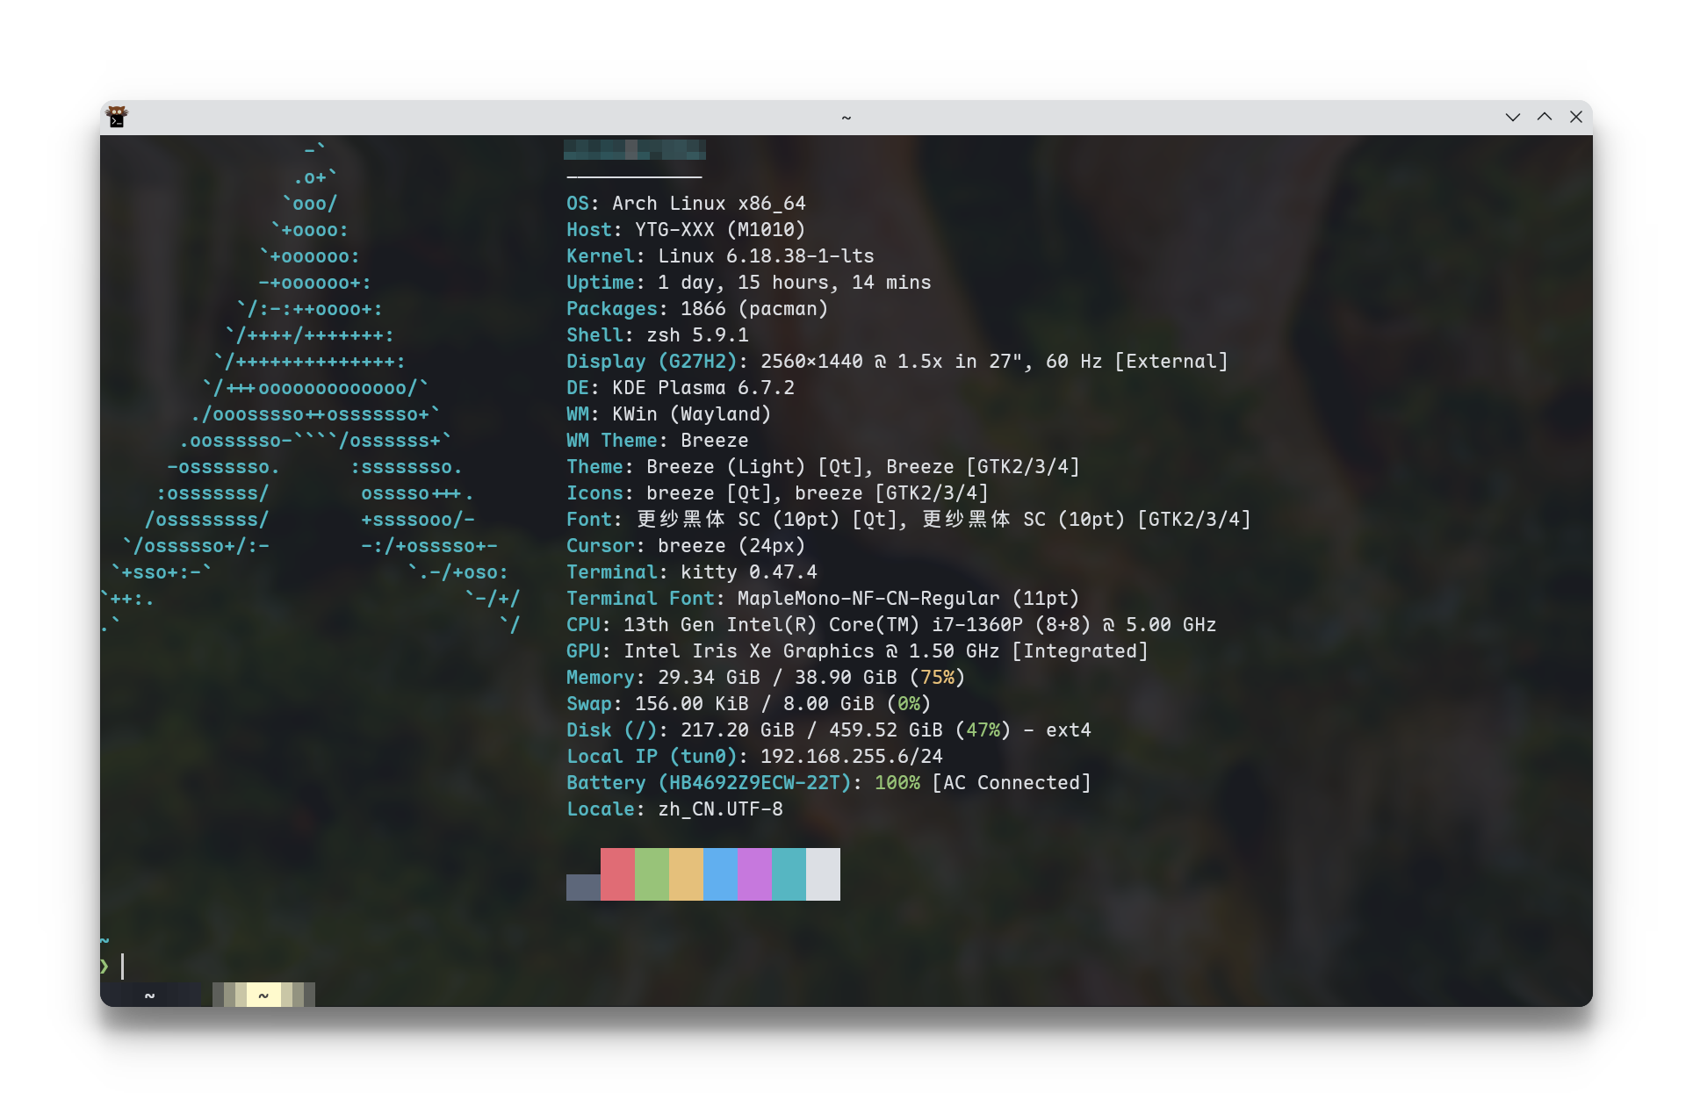The image size is (1693, 1107).
Task: Click the terminal value 'kitty 0.47.4'
Action: click(x=749, y=572)
